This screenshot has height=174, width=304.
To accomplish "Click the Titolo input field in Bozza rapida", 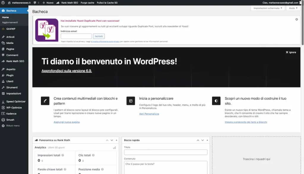I will (x=165, y=152).
